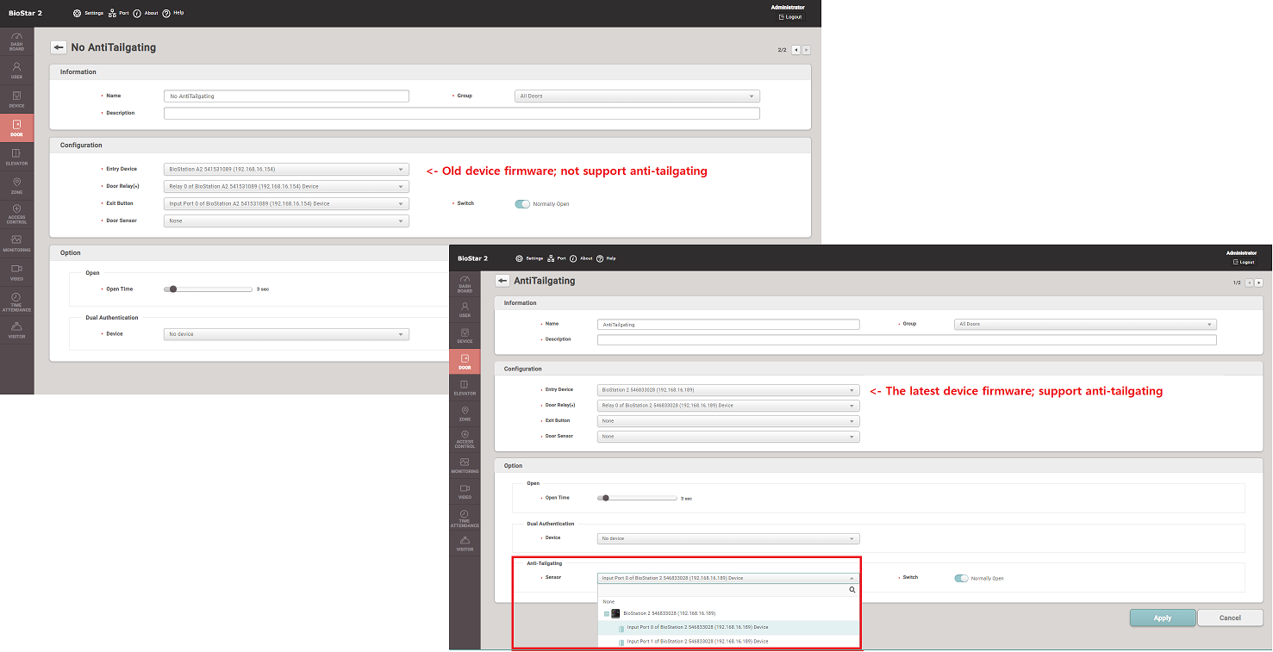
Task: Open Exit Button dropdown Input Port 0 BioStation A2
Action: [286, 204]
